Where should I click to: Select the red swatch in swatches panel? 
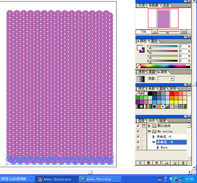click(x=172, y=93)
